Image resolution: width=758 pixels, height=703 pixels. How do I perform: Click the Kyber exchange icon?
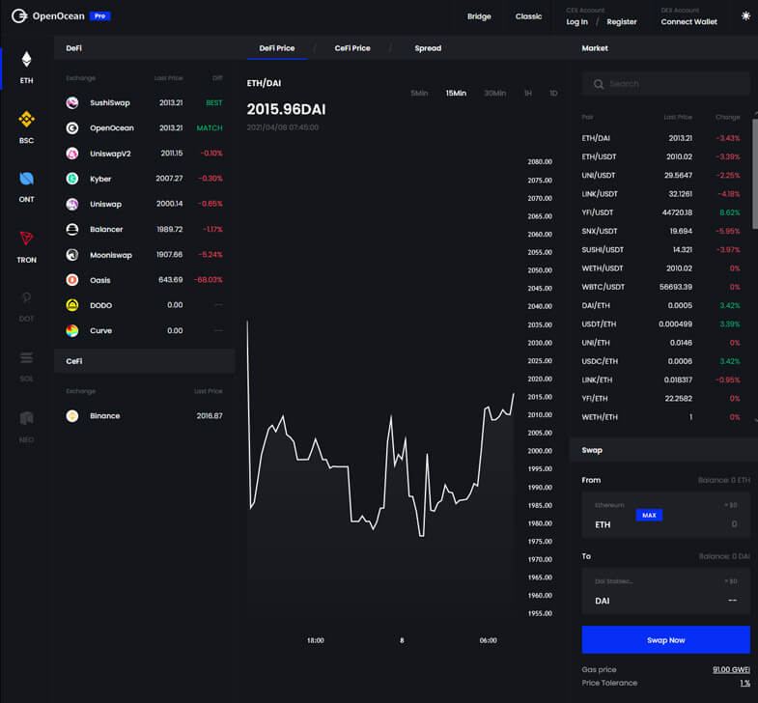coord(72,179)
